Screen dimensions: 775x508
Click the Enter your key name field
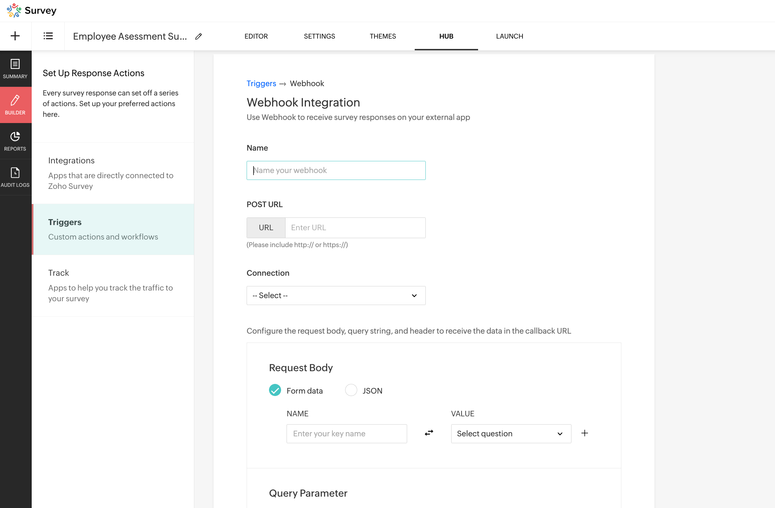pyautogui.click(x=347, y=434)
